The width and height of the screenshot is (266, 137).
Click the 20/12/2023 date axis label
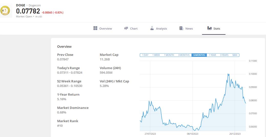click(235, 134)
